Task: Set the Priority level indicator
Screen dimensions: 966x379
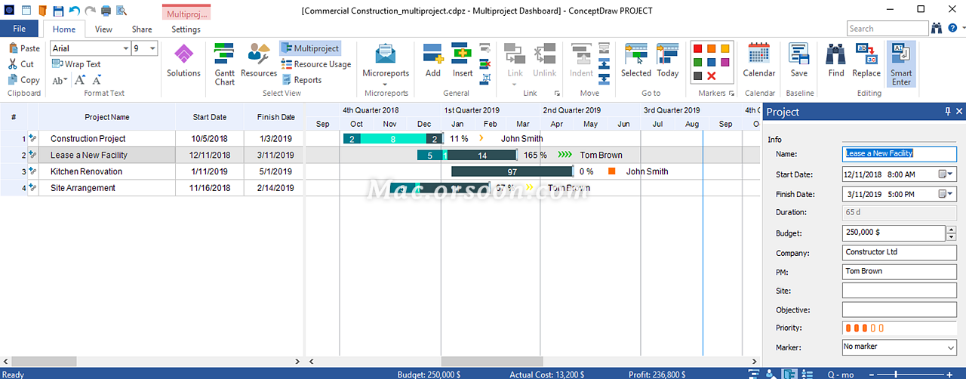Action: point(864,328)
